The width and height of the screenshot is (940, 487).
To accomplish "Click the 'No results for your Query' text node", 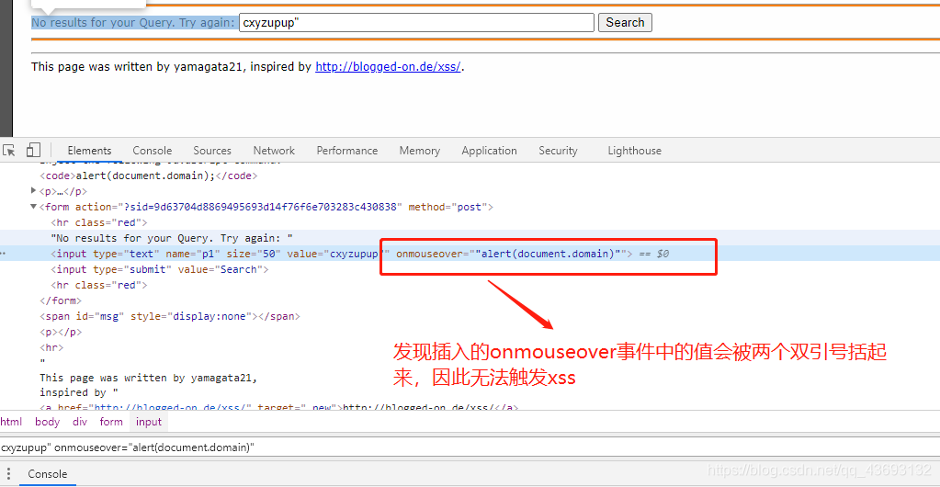I will click(172, 238).
